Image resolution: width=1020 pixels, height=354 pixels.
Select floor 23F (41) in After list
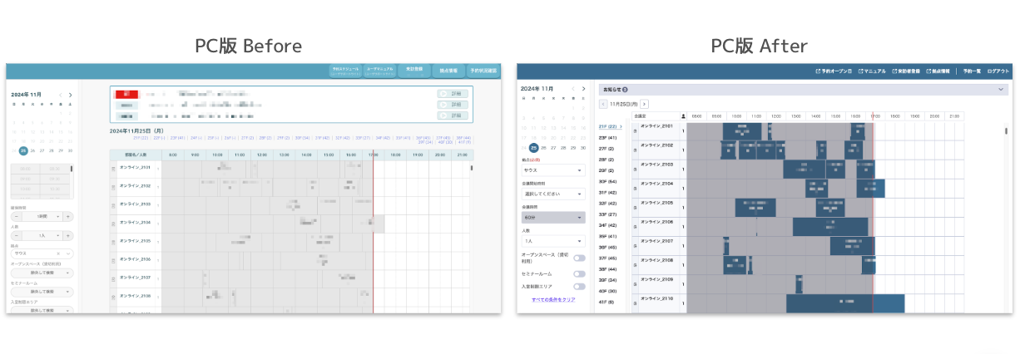608,137
